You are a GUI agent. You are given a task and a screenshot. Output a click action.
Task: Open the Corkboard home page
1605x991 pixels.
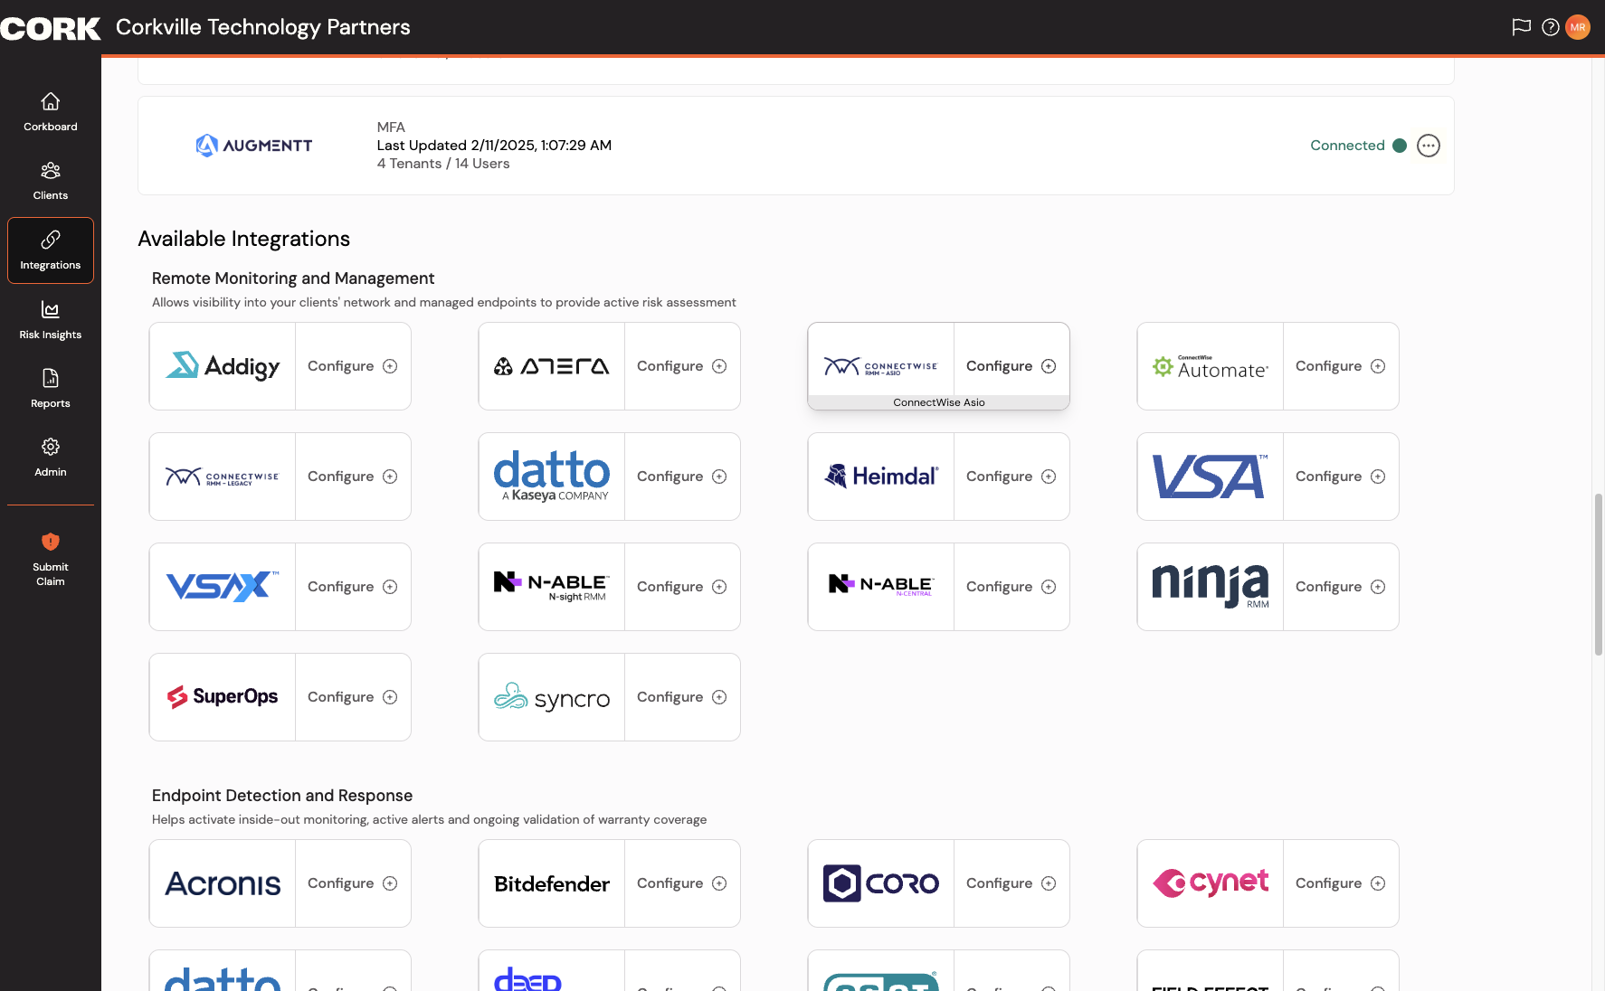click(51, 112)
